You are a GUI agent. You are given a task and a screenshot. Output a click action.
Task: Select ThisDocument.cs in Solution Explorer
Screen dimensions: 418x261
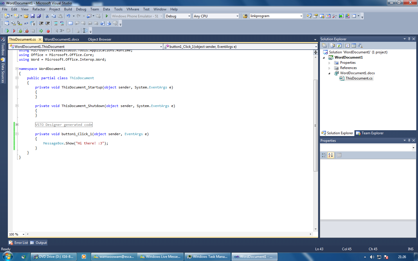point(359,78)
